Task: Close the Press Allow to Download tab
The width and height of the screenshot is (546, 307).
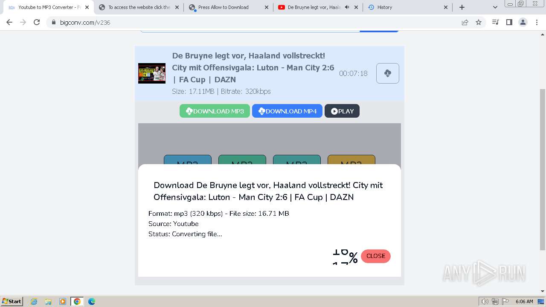Action: tap(267, 7)
